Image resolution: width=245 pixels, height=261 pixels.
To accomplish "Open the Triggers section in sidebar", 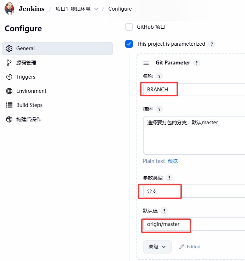I will tap(26, 77).
